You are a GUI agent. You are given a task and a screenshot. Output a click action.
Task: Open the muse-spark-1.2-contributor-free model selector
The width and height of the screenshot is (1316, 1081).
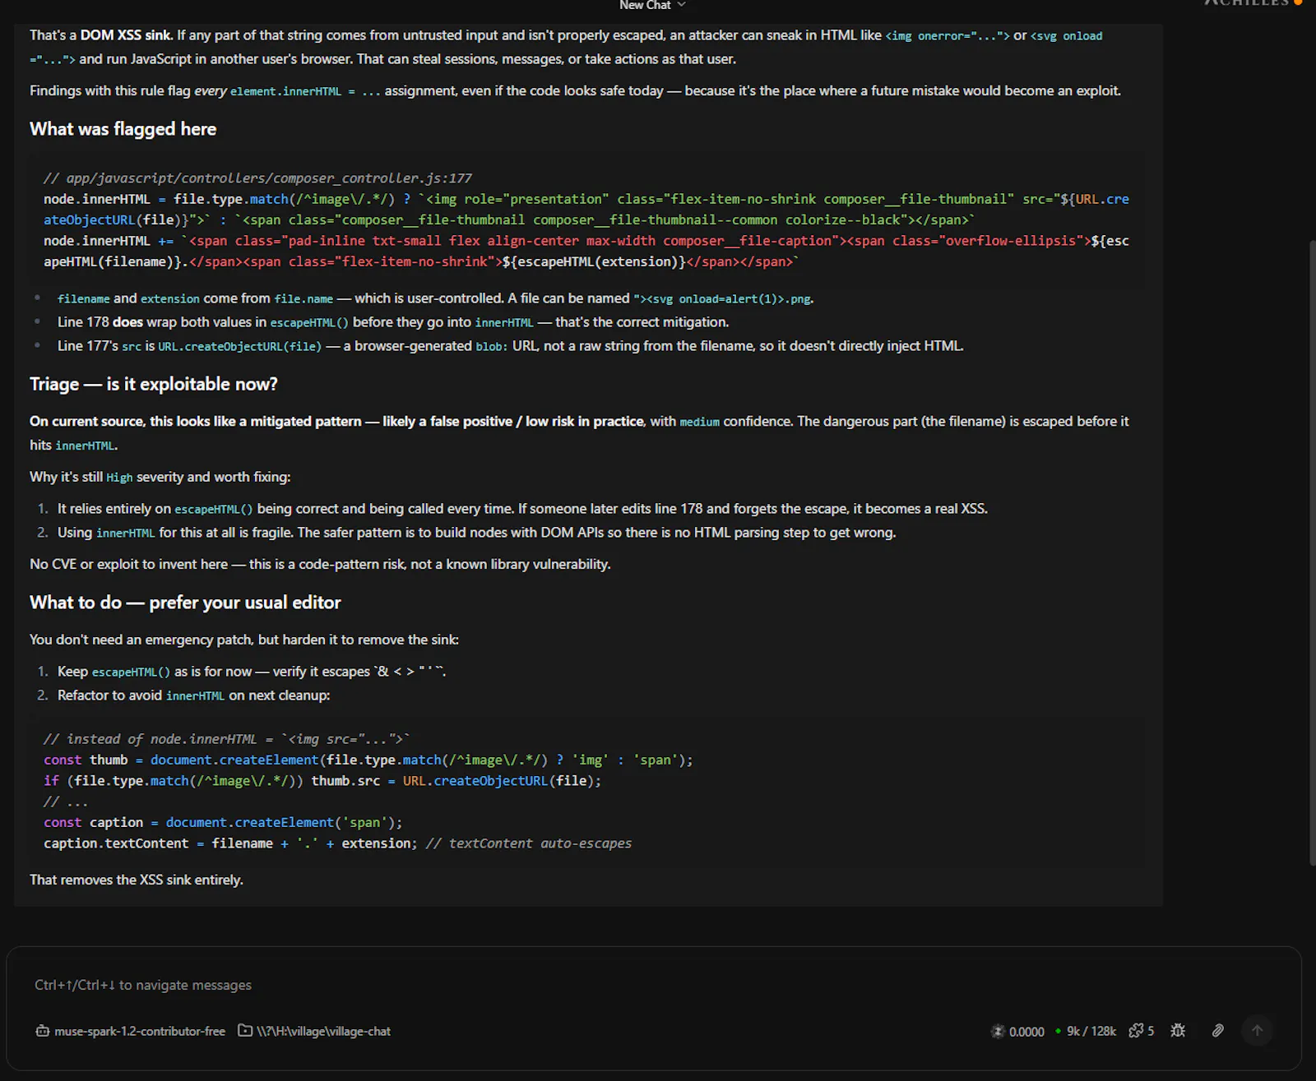click(131, 1031)
